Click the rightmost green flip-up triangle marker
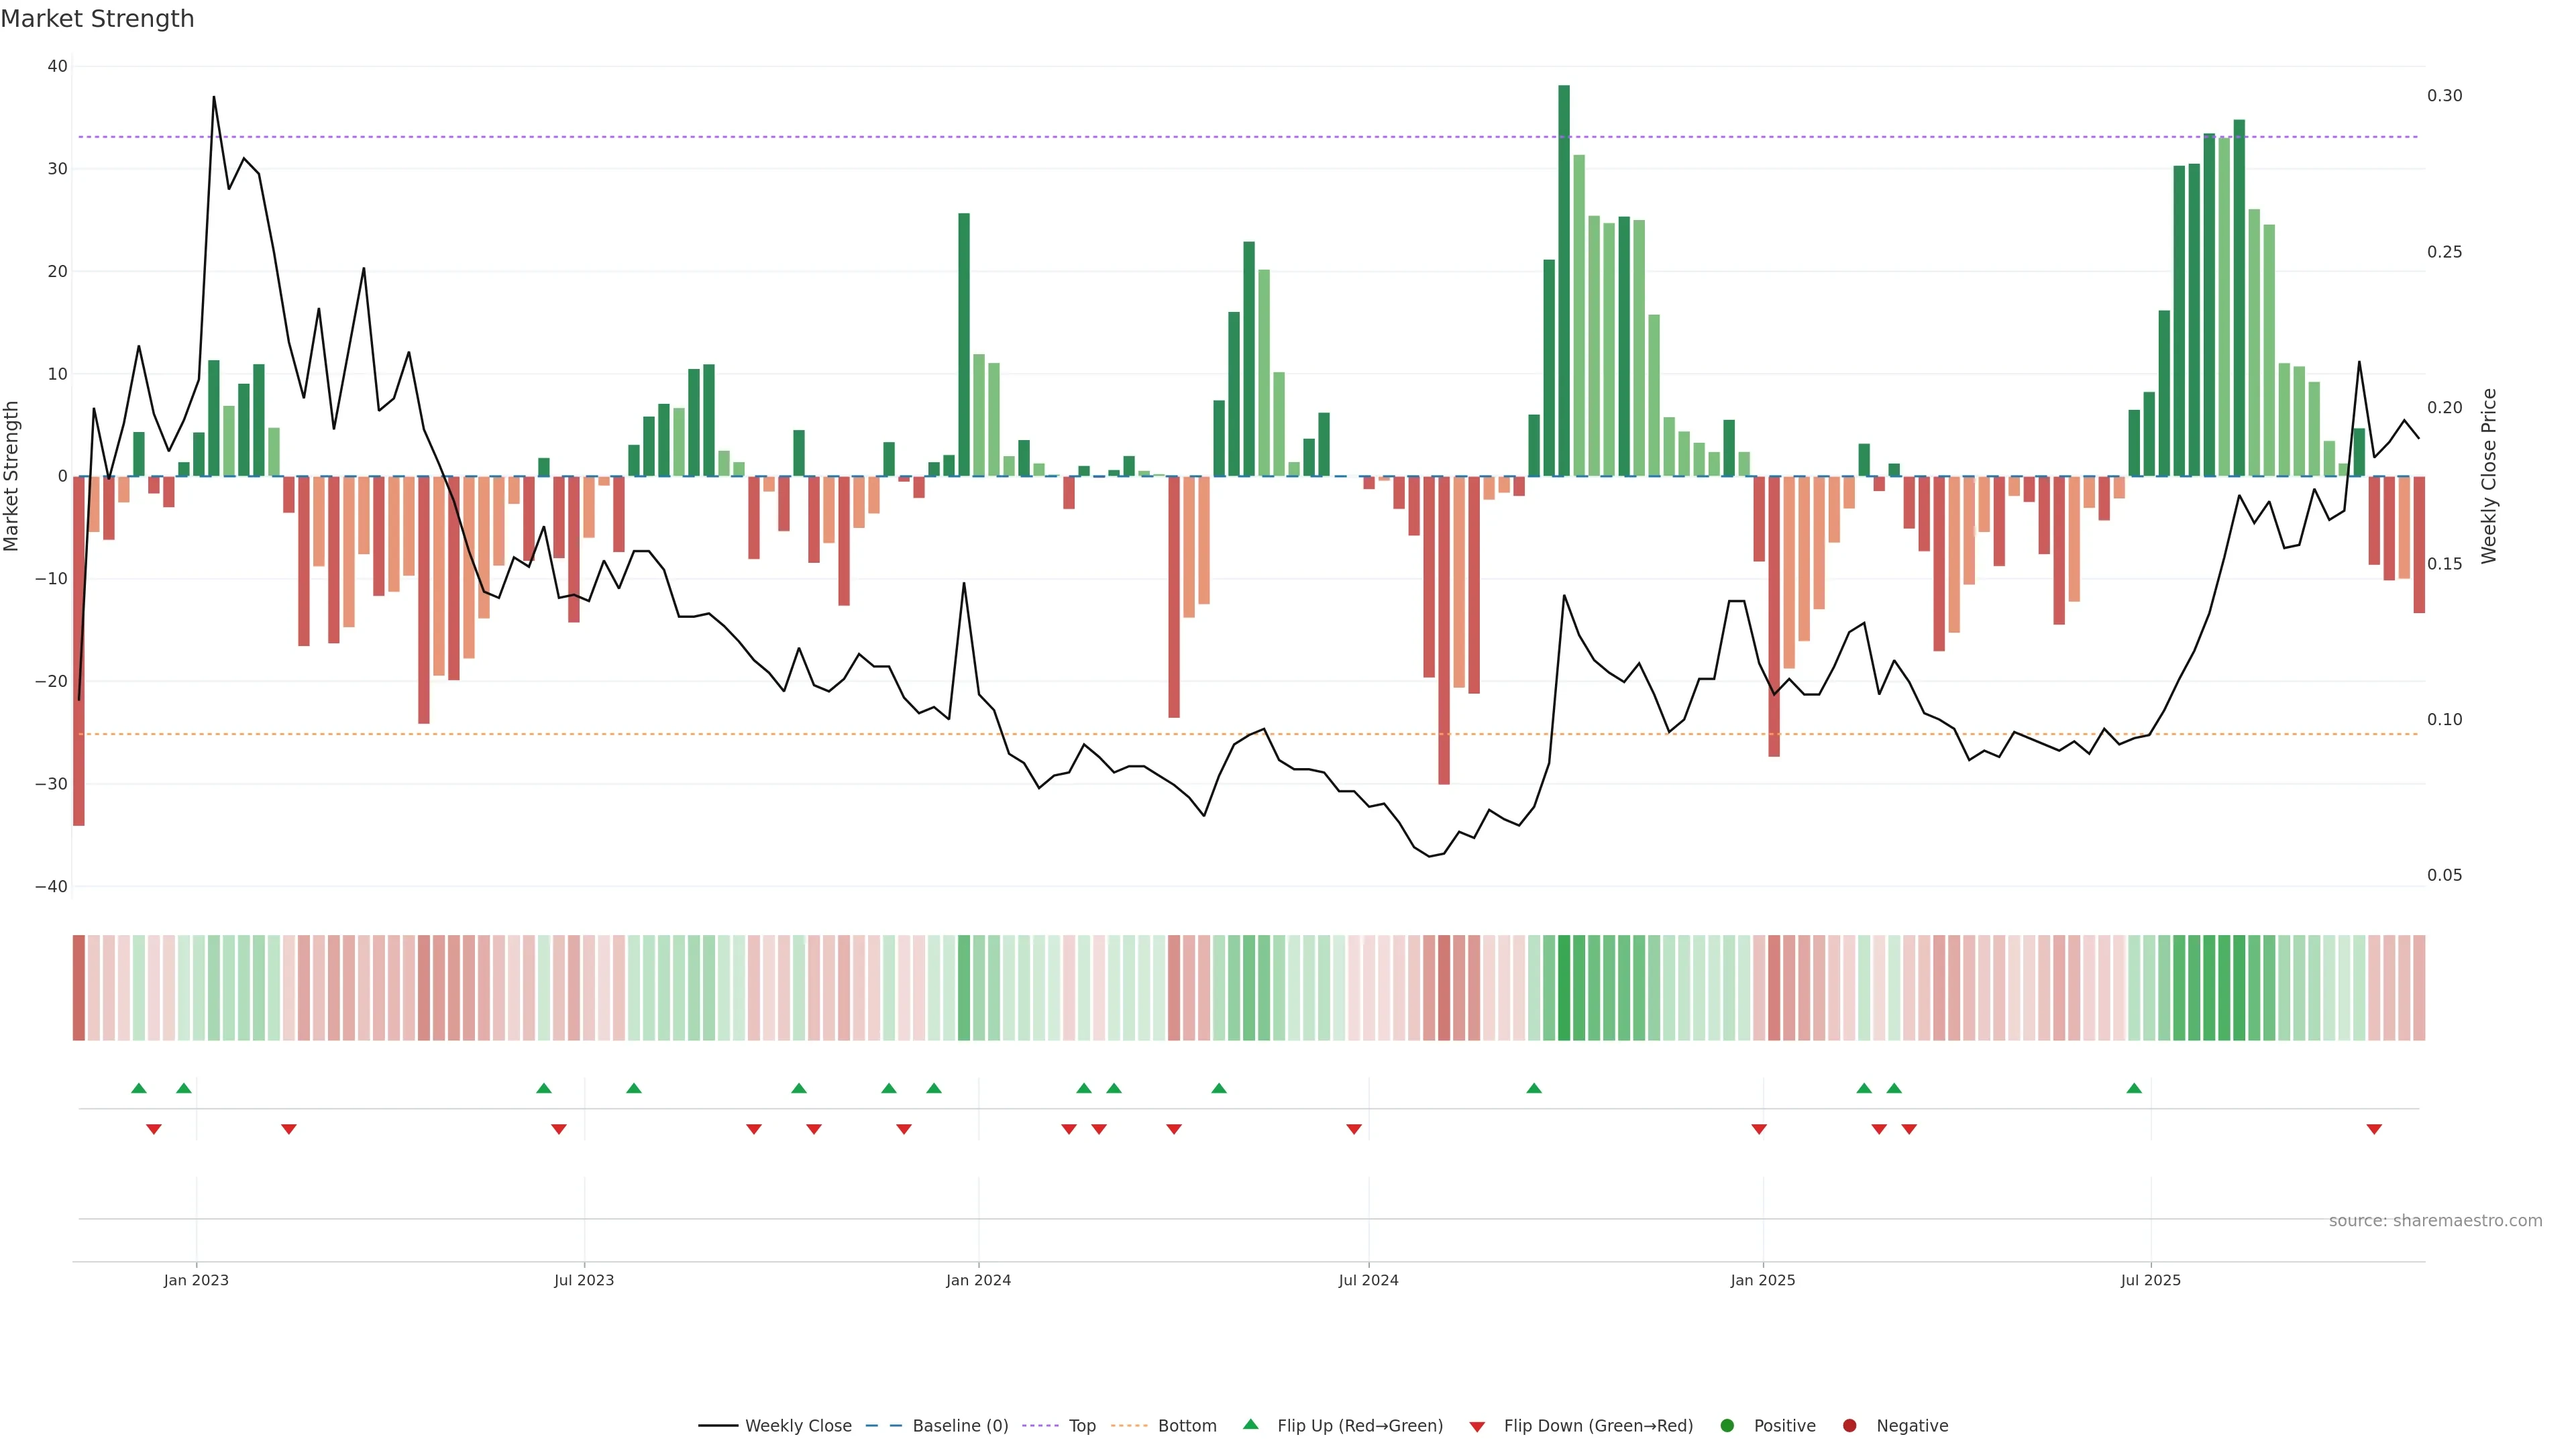 point(2134,1088)
